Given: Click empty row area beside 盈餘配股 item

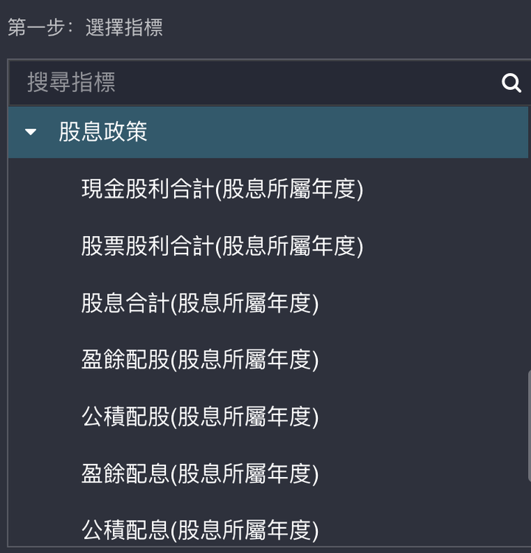Looking at the screenshot, I should 420,360.
